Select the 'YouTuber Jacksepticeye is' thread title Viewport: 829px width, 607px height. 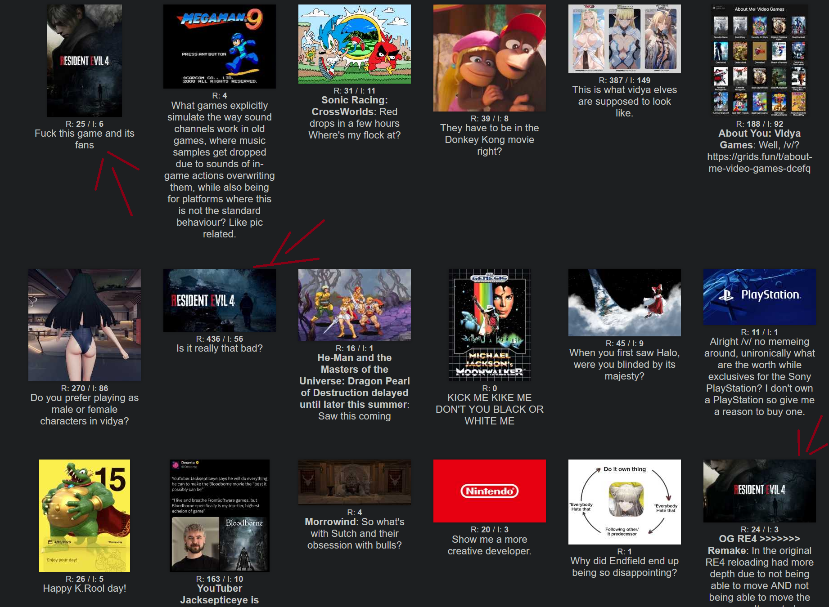(x=220, y=594)
